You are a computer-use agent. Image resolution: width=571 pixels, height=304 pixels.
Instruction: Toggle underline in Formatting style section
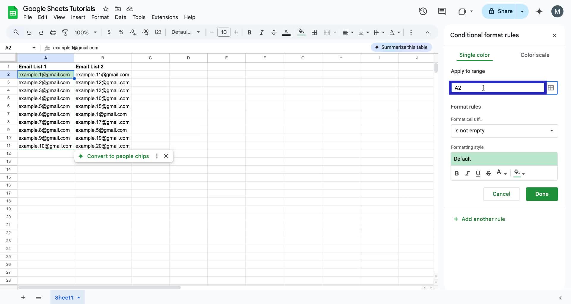click(x=478, y=173)
